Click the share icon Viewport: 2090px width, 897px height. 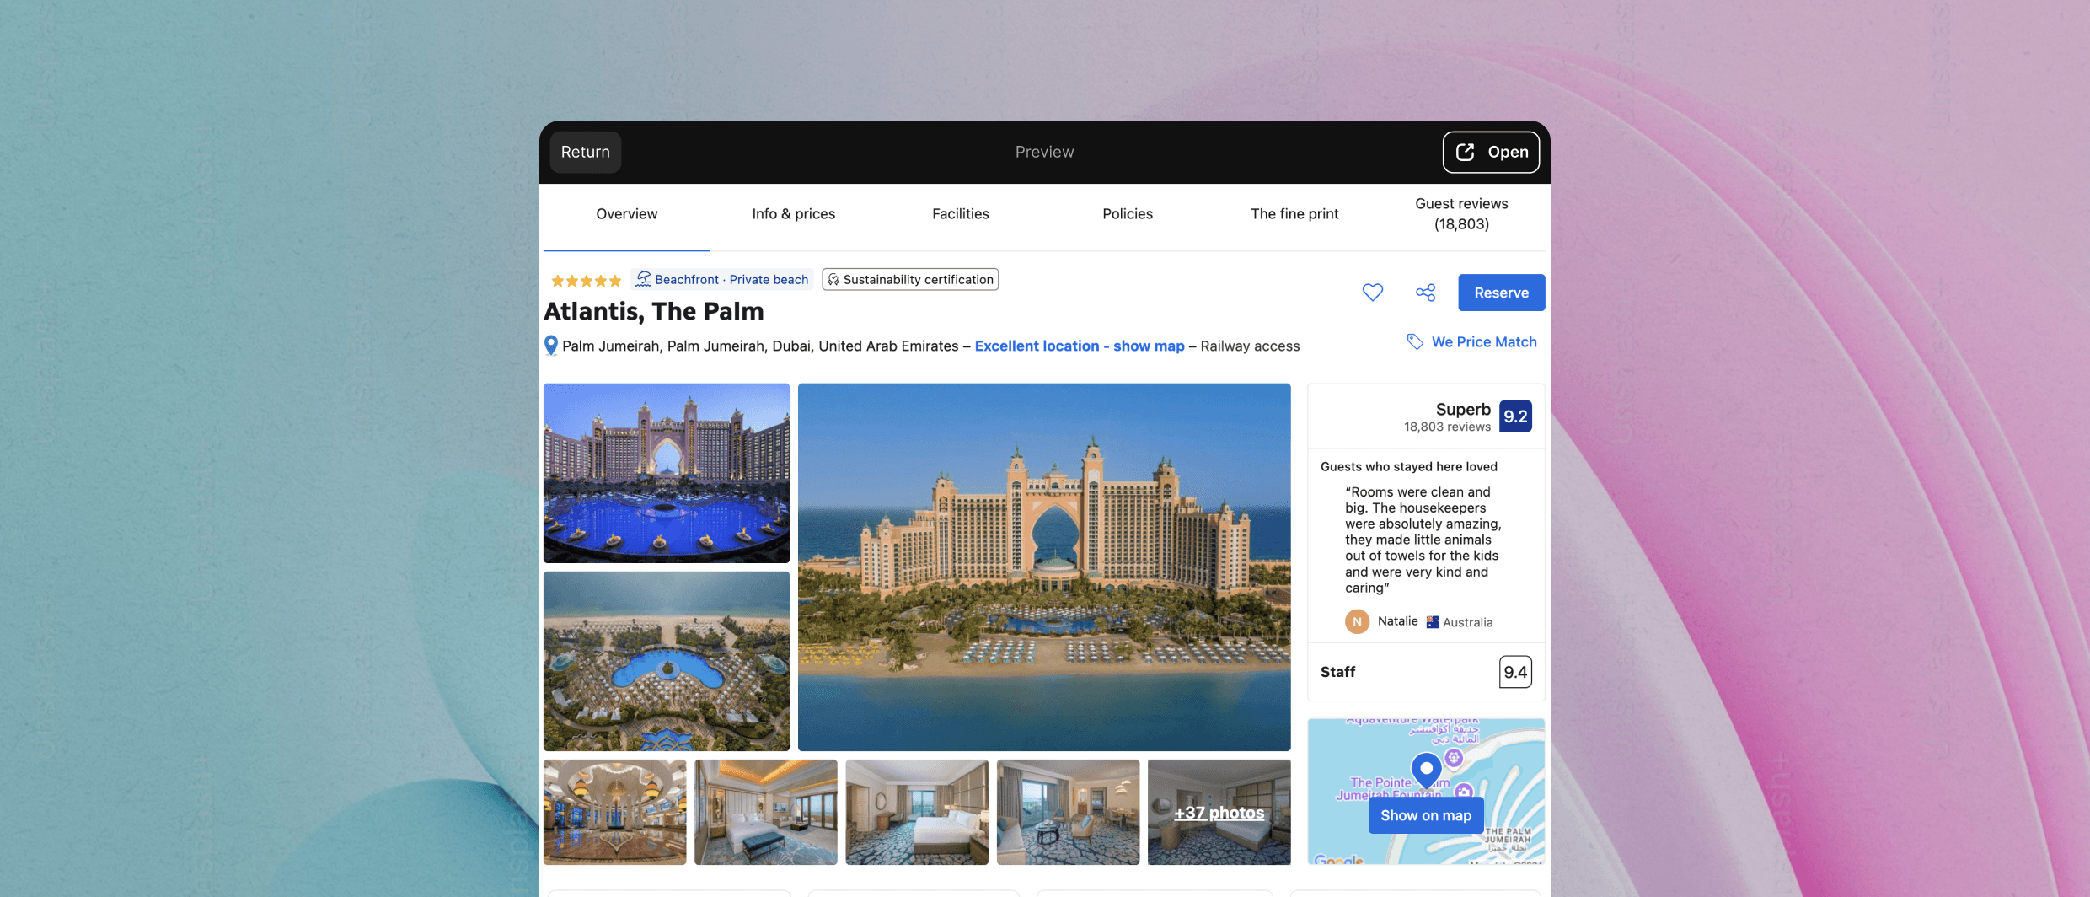(x=1426, y=293)
